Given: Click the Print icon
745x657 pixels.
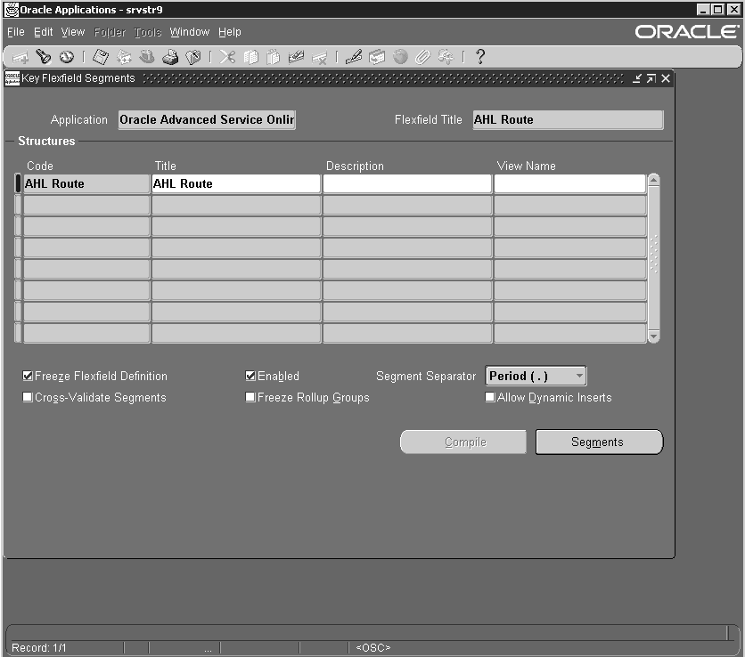Looking at the screenshot, I should coord(169,57).
